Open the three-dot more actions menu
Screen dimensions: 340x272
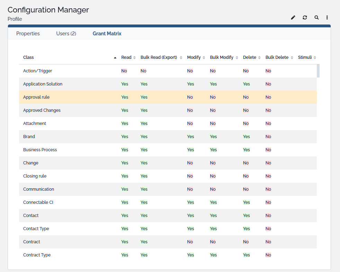coord(327,18)
